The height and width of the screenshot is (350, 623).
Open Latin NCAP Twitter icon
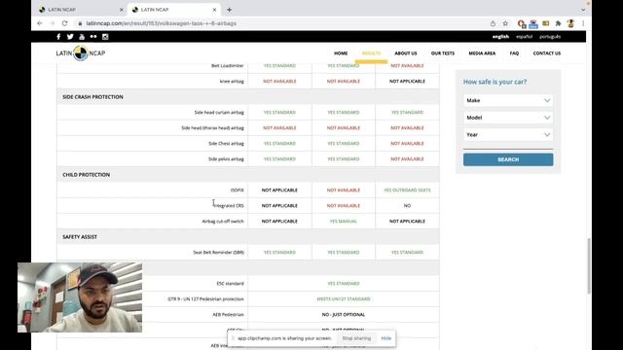pos(70,37)
